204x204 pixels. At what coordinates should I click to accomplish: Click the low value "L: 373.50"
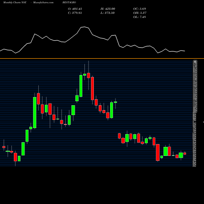tap(108, 13)
